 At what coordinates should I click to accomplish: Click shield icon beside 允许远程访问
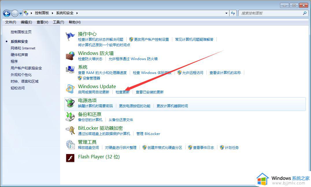[x=179, y=73]
